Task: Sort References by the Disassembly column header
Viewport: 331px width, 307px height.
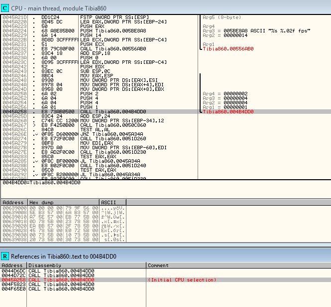Action: pyautogui.click(x=86, y=265)
